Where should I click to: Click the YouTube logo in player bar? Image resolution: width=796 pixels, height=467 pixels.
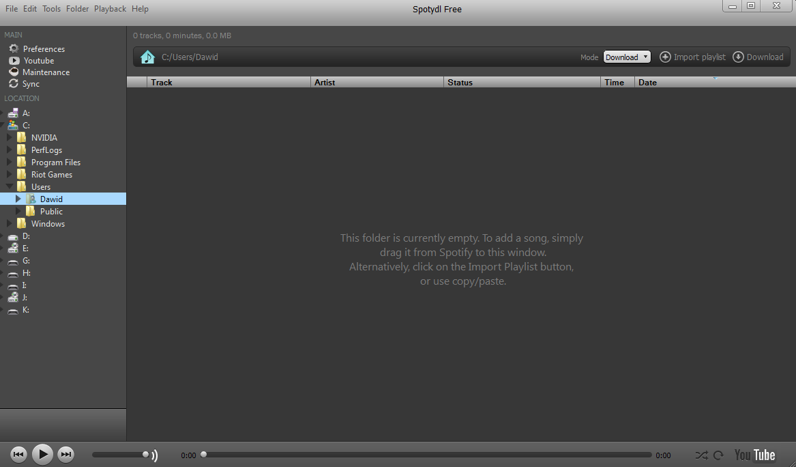click(x=755, y=455)
